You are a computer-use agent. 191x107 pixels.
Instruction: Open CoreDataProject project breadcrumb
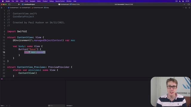pyautogui.click(x=13, y=8)
